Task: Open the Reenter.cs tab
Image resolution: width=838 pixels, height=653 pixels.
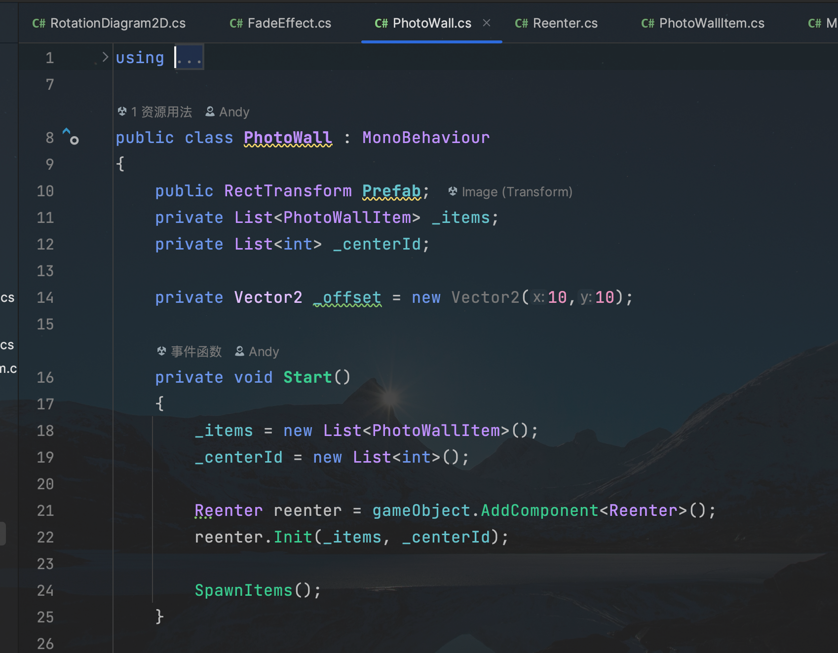Action: (556, 23)
